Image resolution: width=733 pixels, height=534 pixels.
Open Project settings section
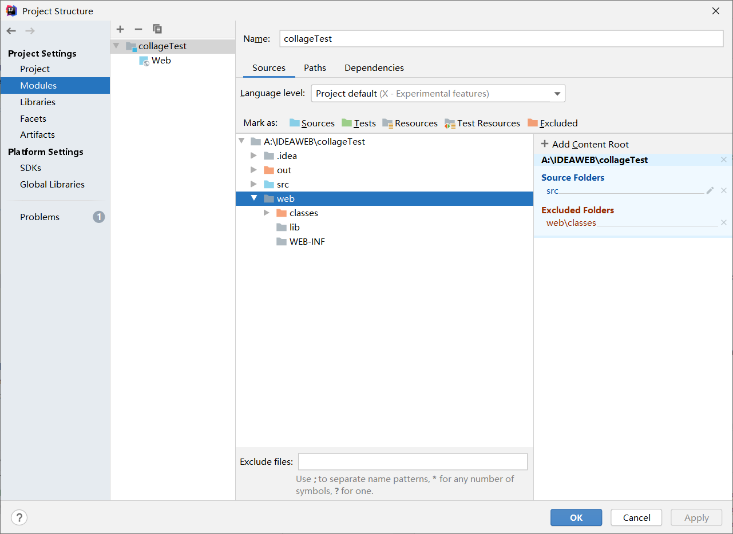pos(35,69)
